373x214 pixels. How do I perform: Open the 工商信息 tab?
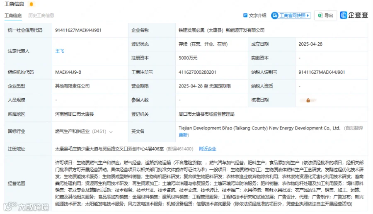point(13,15)
